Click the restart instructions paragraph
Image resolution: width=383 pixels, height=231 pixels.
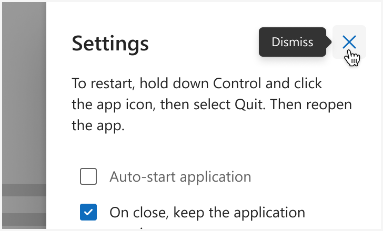point(212,104)
